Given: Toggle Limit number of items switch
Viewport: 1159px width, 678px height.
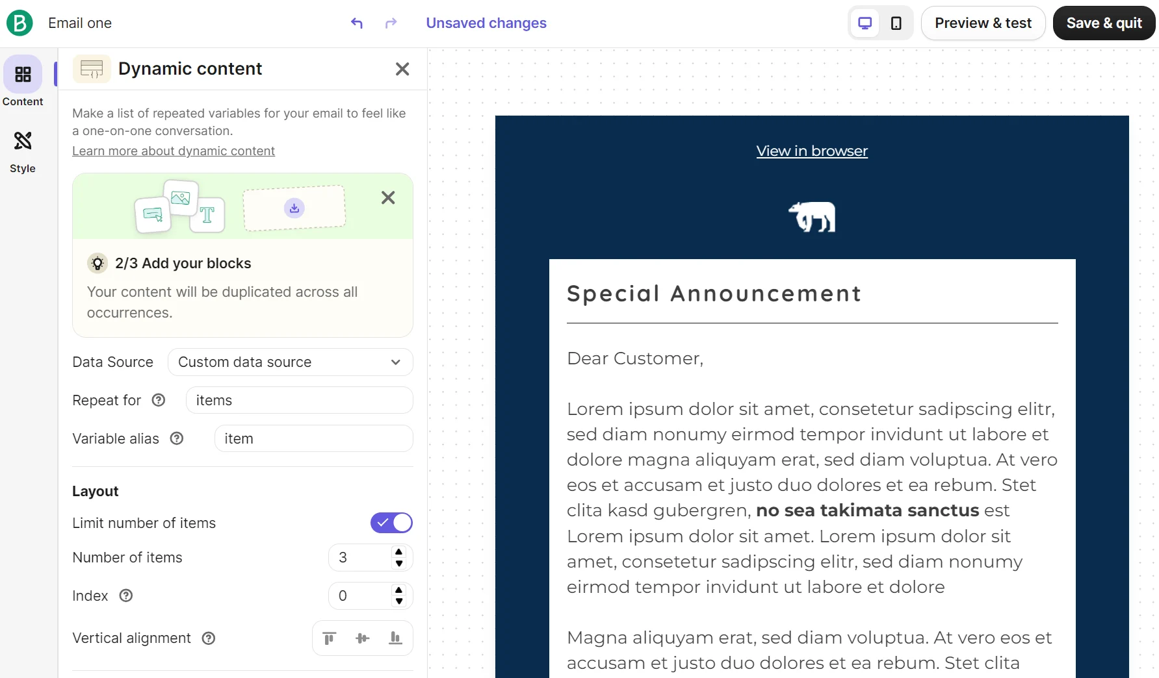Looking at the screenshot, I should coord(391,523).
